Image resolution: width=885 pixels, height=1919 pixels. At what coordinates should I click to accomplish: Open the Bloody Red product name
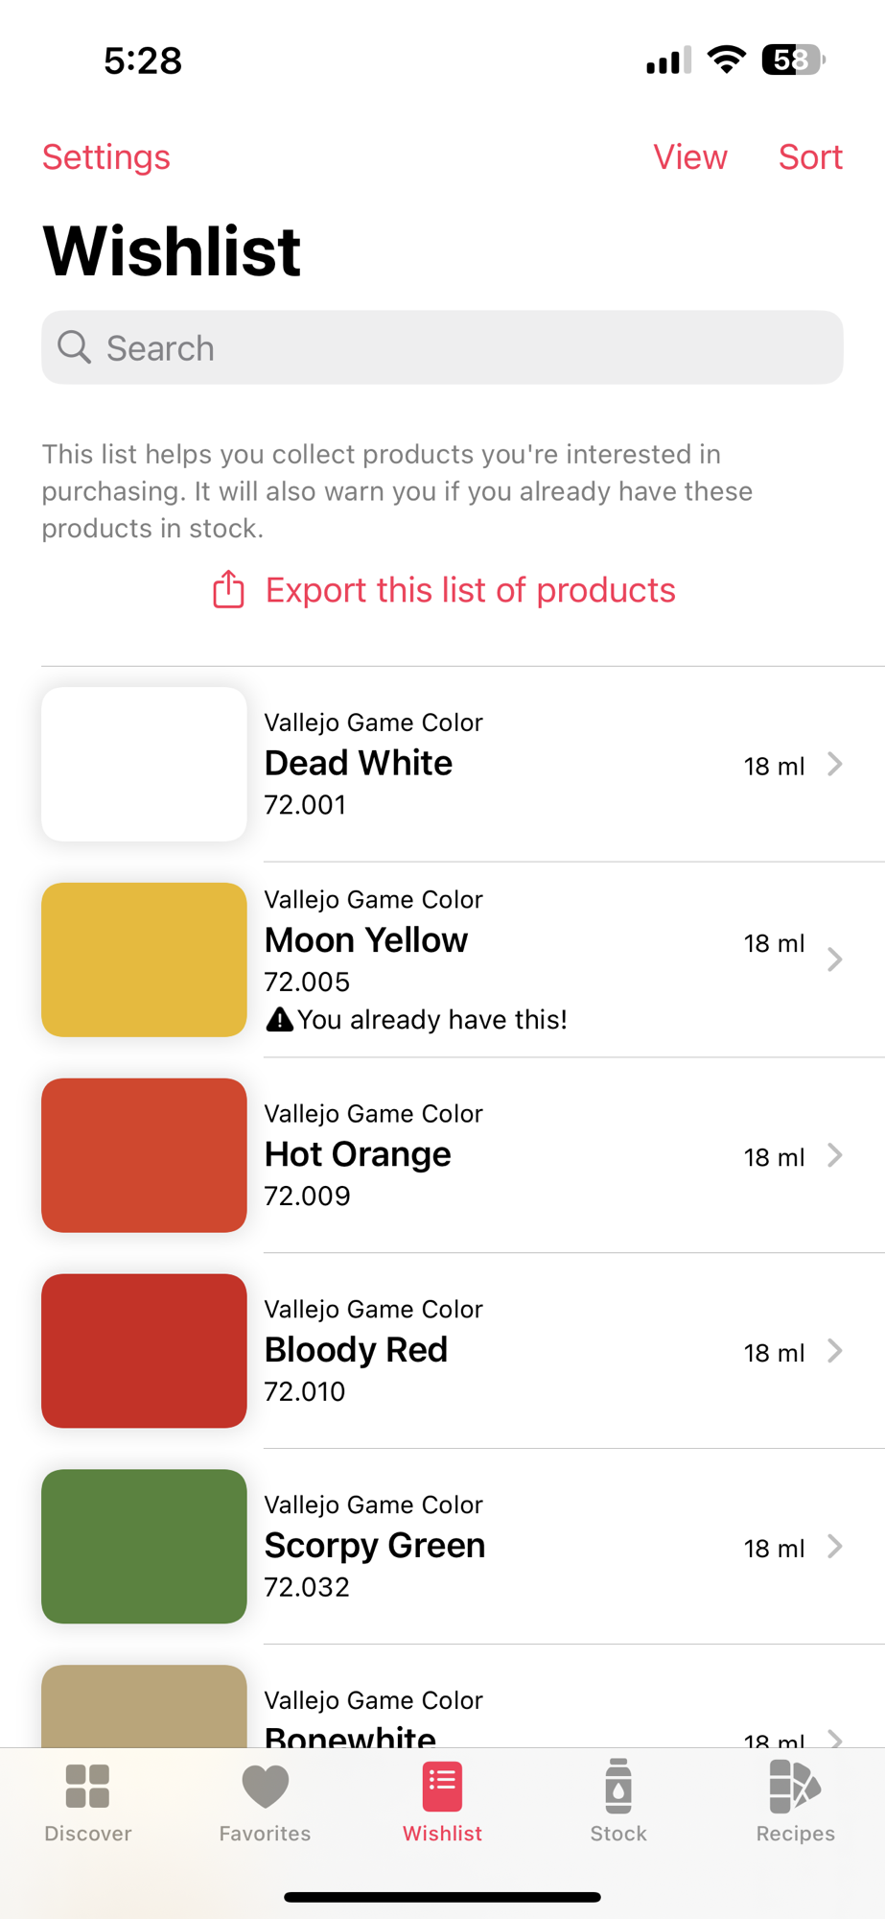coord(356,1350)
